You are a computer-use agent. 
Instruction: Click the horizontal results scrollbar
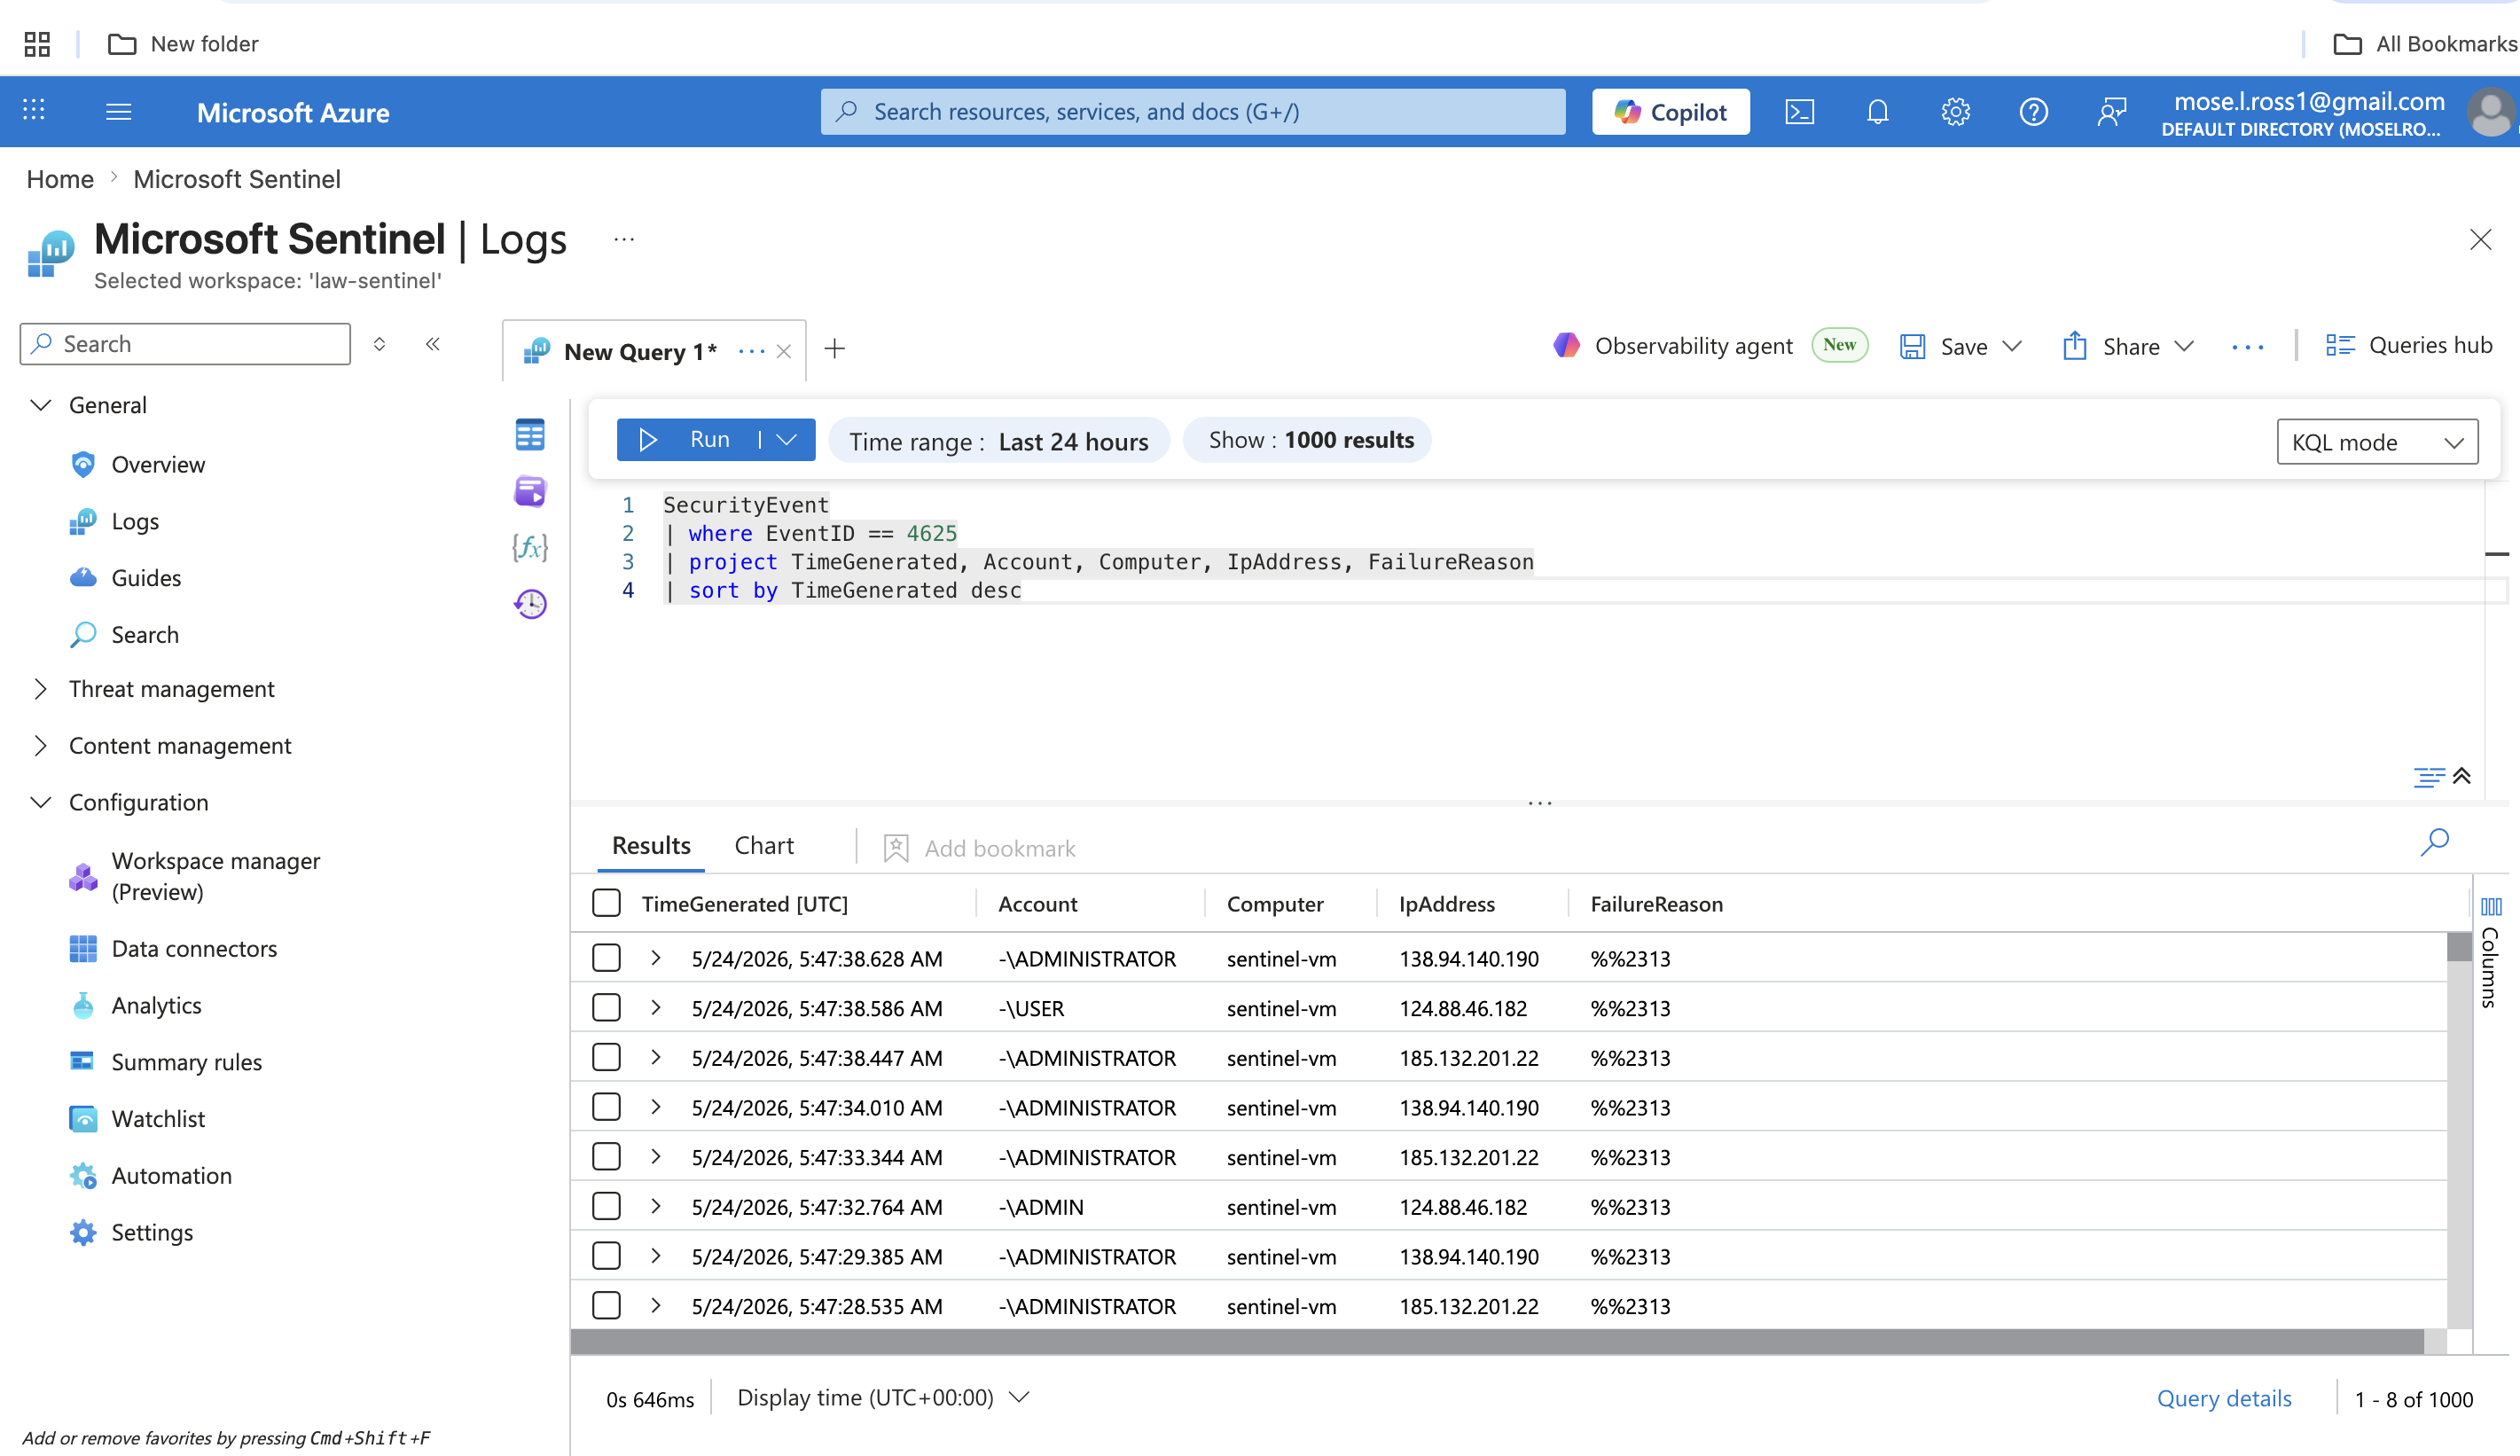pyautogui.click(x=1497, y=1342)
